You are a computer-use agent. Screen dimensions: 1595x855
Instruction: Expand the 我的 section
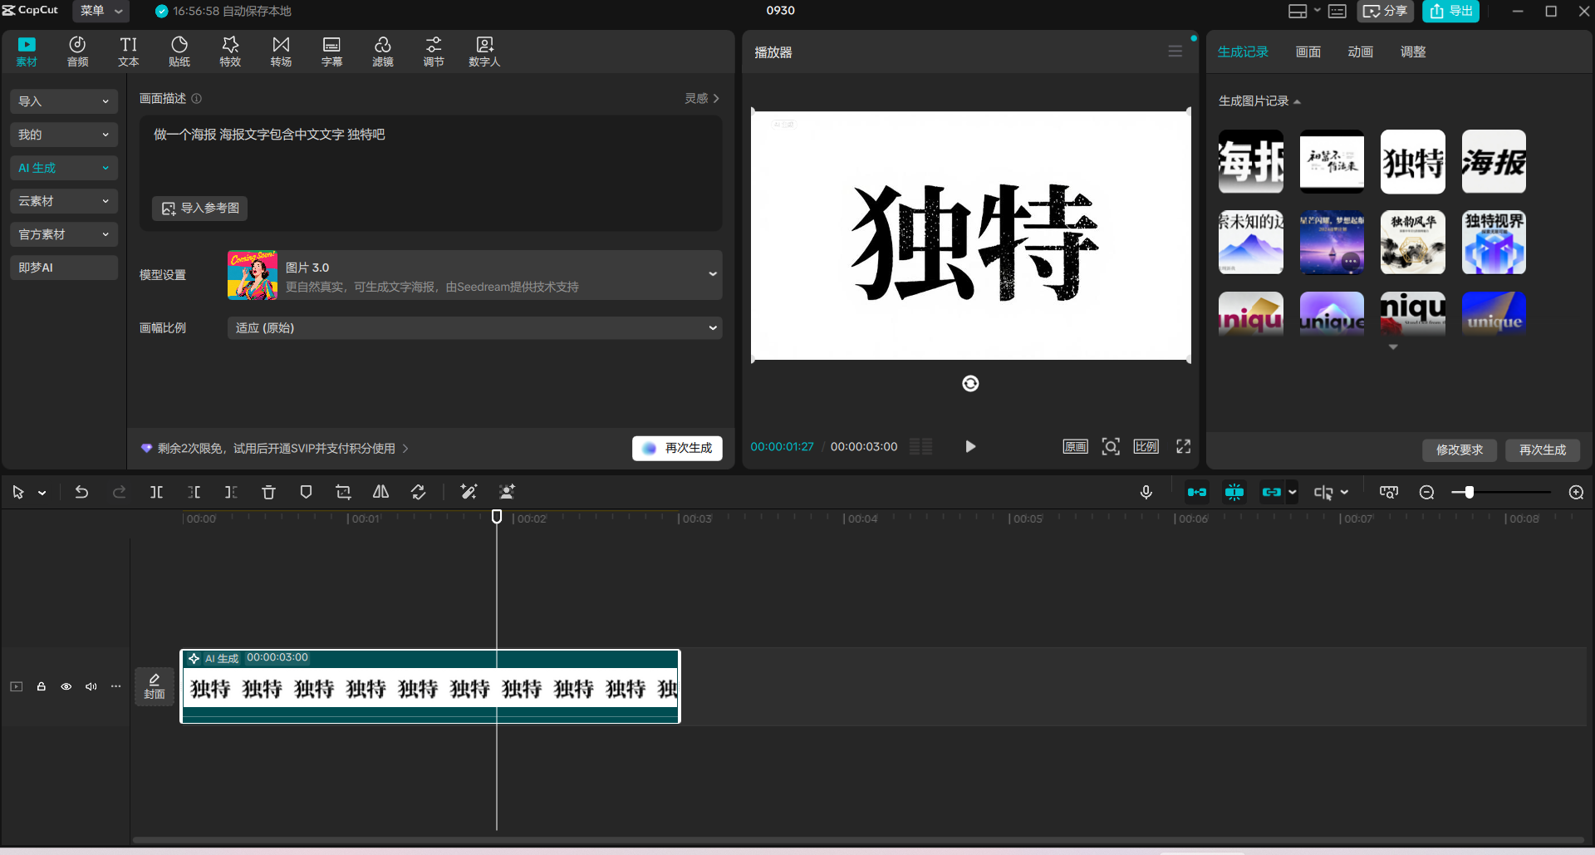coord(64,135)
